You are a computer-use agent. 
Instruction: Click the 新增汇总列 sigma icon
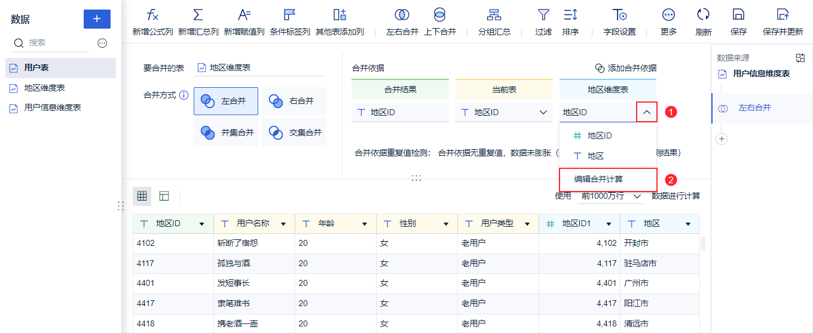[198, 15]
